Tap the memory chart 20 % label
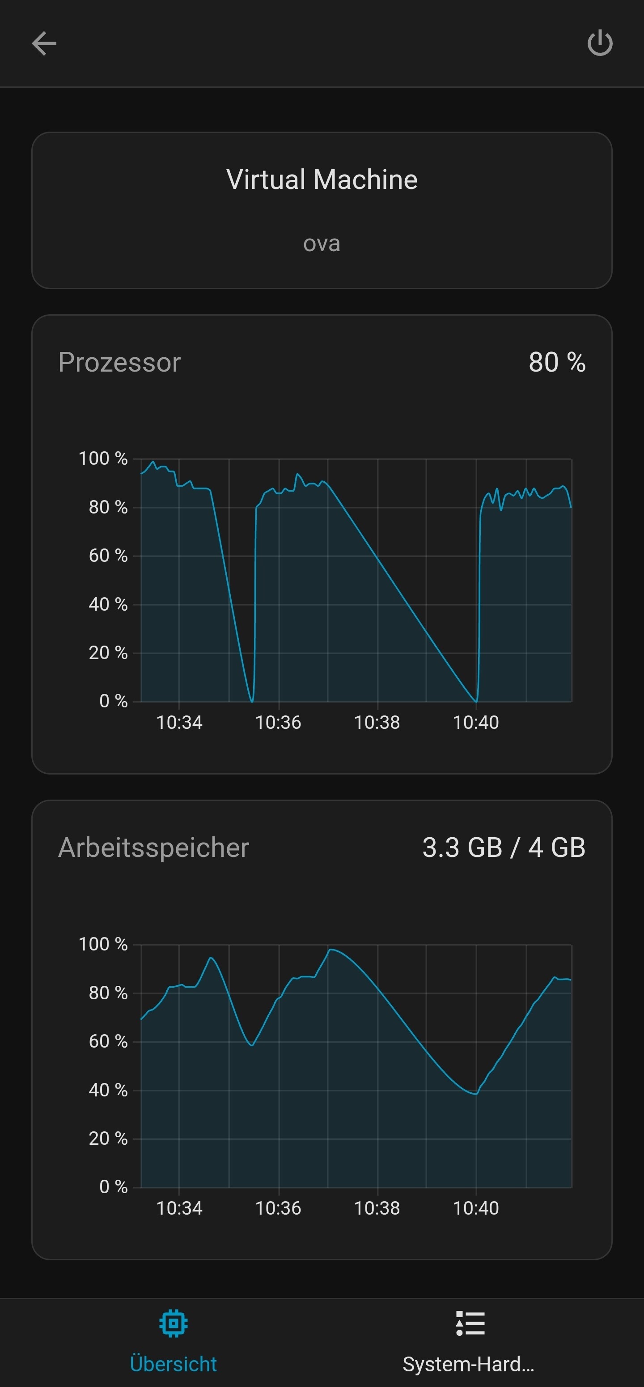644x1387 pixels. (108, 1138)
